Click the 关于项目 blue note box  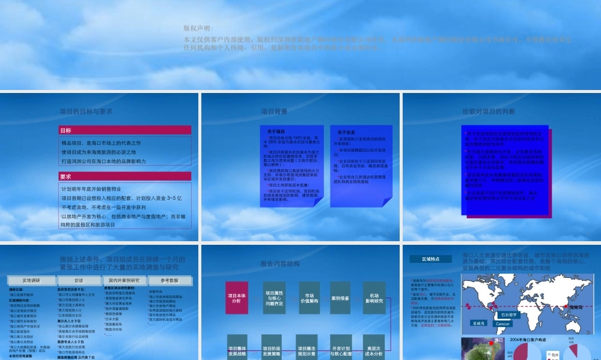click(291, 166)
